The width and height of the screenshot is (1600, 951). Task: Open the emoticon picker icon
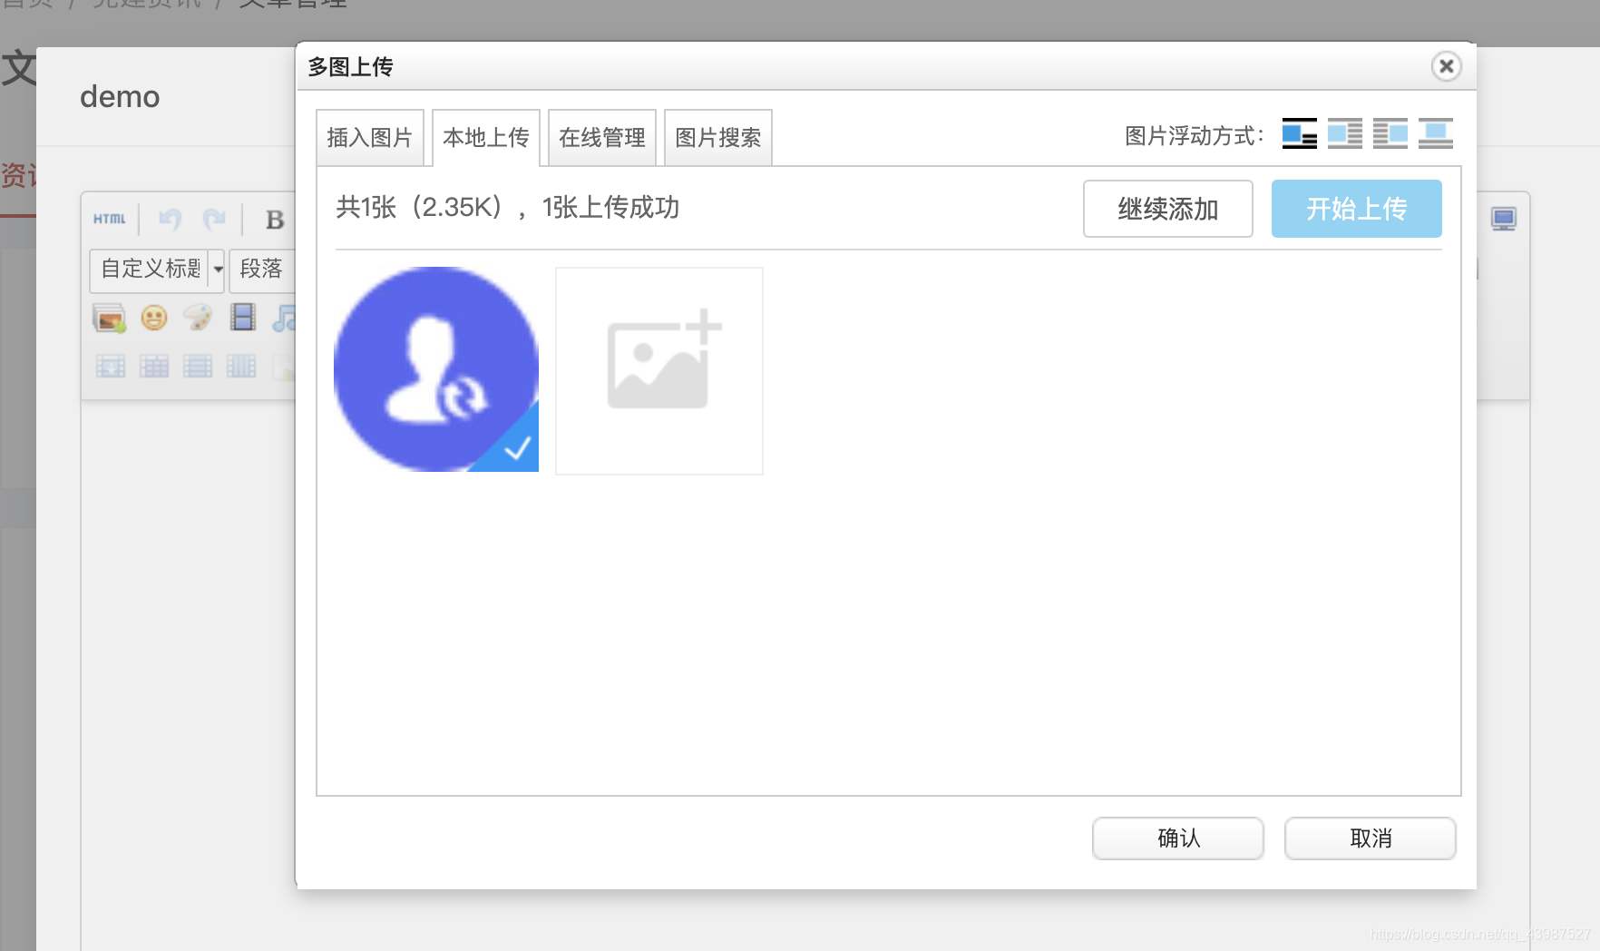(x=154, y=319)
